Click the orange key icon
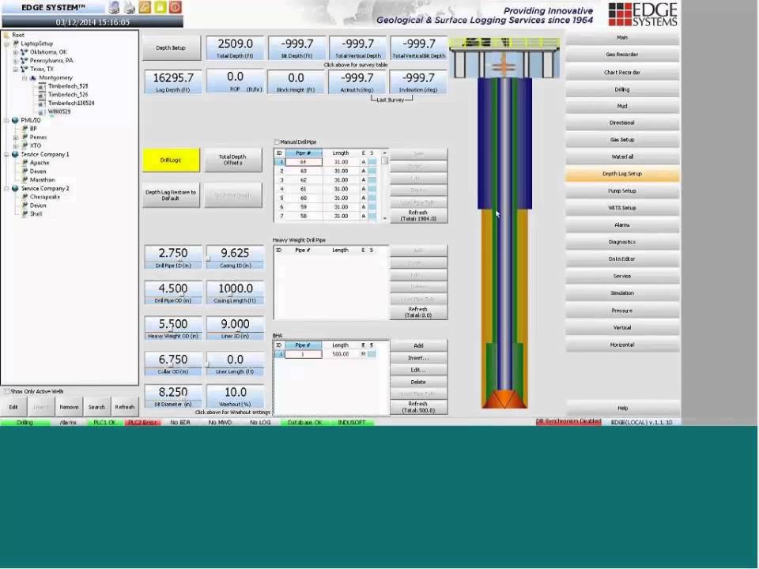 tap(145, 7)
